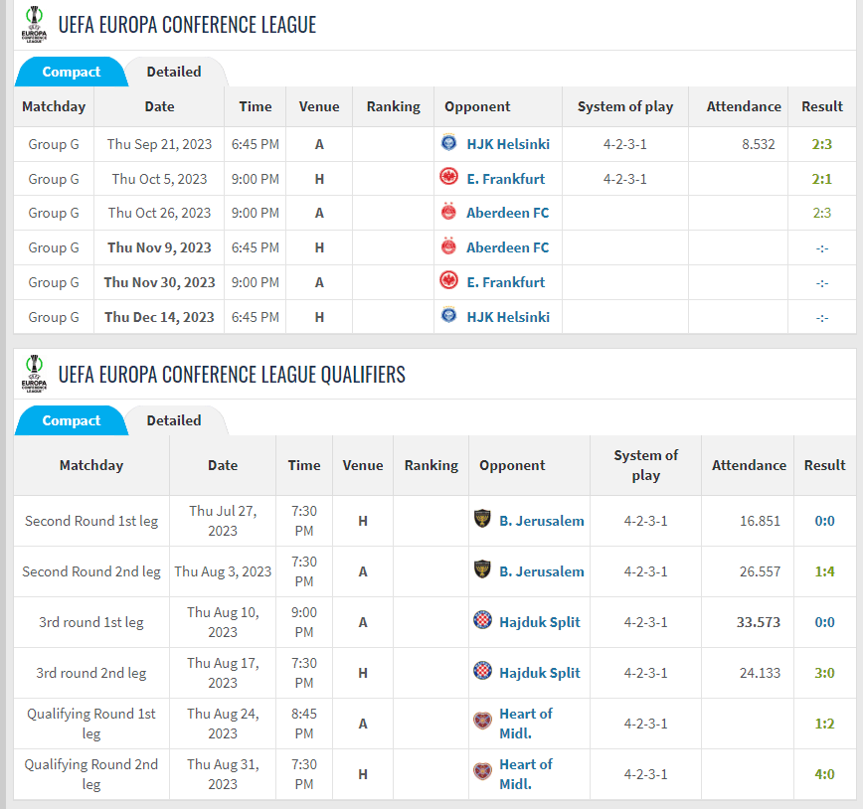Click the 1:4 result against B. Jerusalem

[824, 571]
